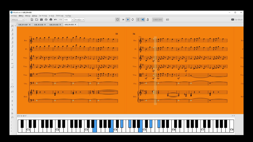
Task: Select voice 2
Action: [x=11, y=125]
